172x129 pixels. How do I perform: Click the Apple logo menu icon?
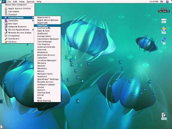4,1
